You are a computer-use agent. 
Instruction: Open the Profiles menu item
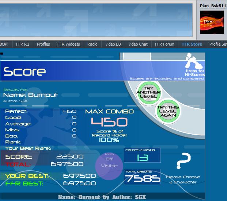pos(43,44)
